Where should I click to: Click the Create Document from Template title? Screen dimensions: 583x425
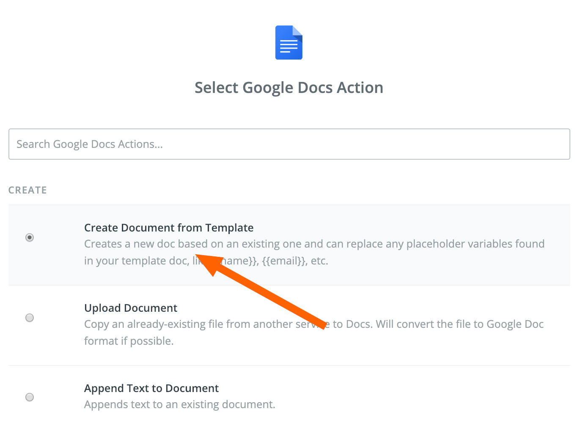[x=169, y=228]
